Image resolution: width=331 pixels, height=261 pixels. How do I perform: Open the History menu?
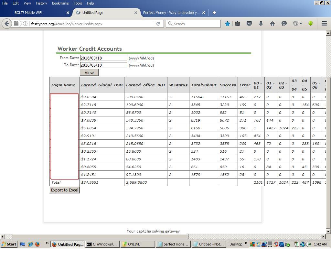point(41,3)
